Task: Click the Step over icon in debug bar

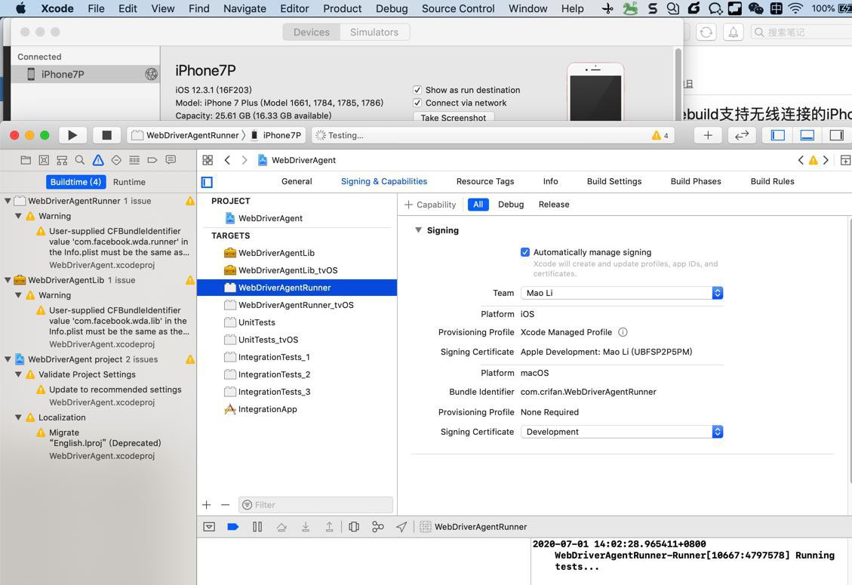Action: (x=281, y=527)
